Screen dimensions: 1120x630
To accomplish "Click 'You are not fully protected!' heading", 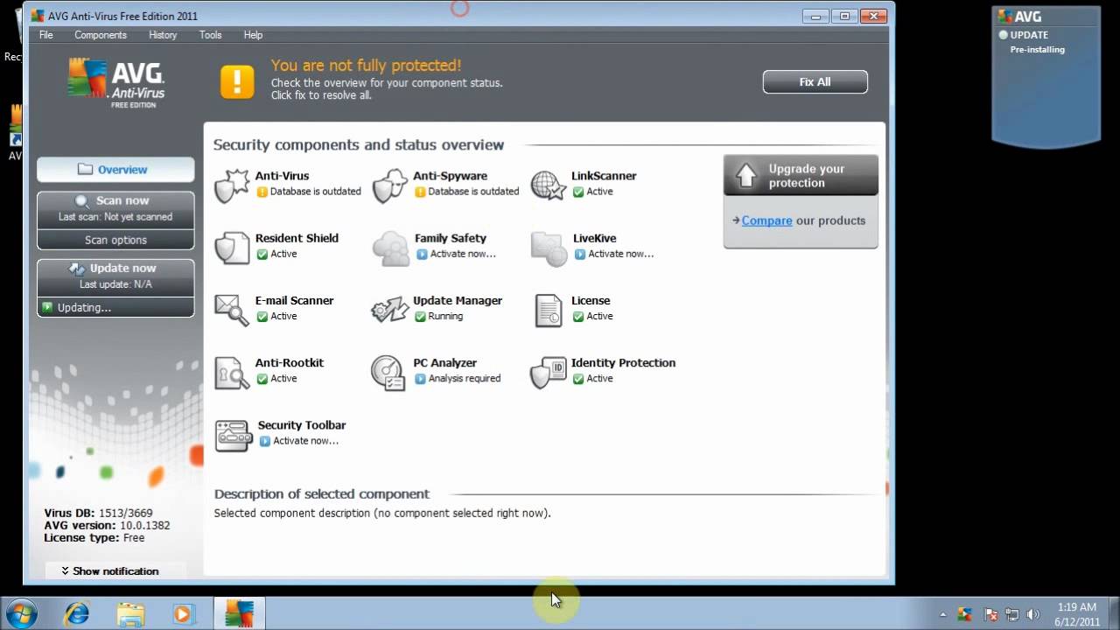I will click(x=366, y=66).
